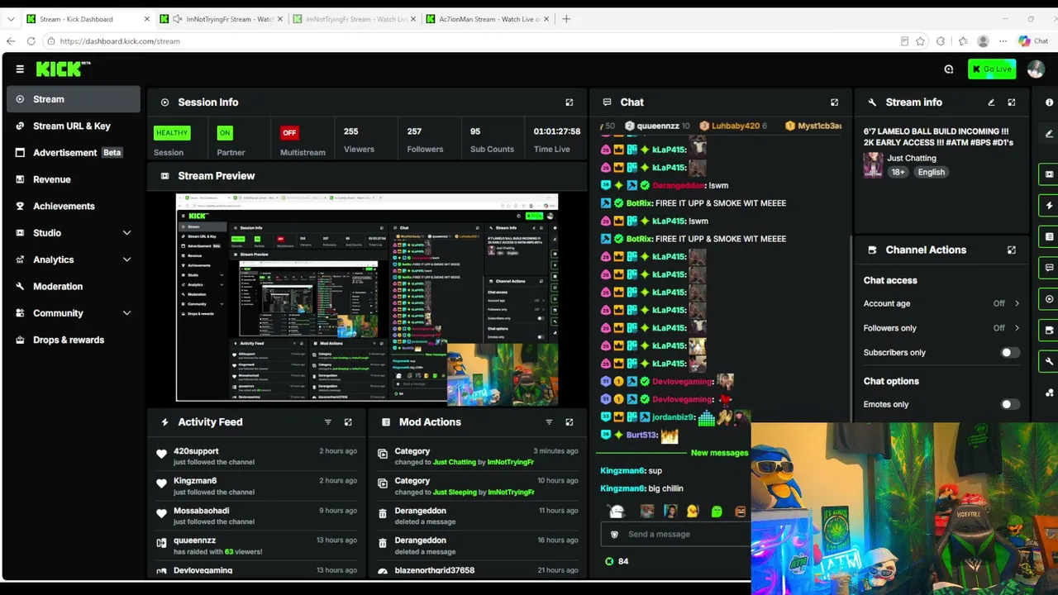The width and height of the screenshot is (1058, 595).
Task: Pick the green ghost emote
Action: pyautogui.click(x=717, y=512)
